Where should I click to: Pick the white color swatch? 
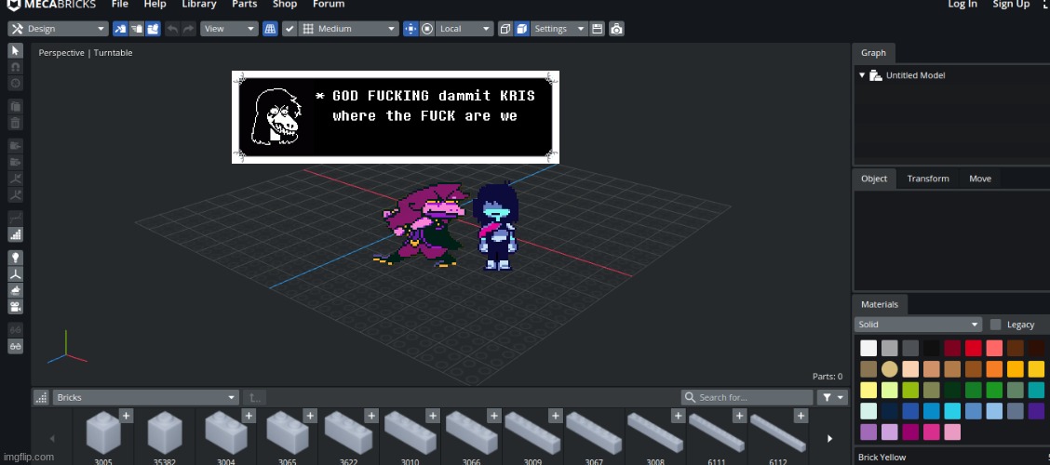tap(868, 348)
